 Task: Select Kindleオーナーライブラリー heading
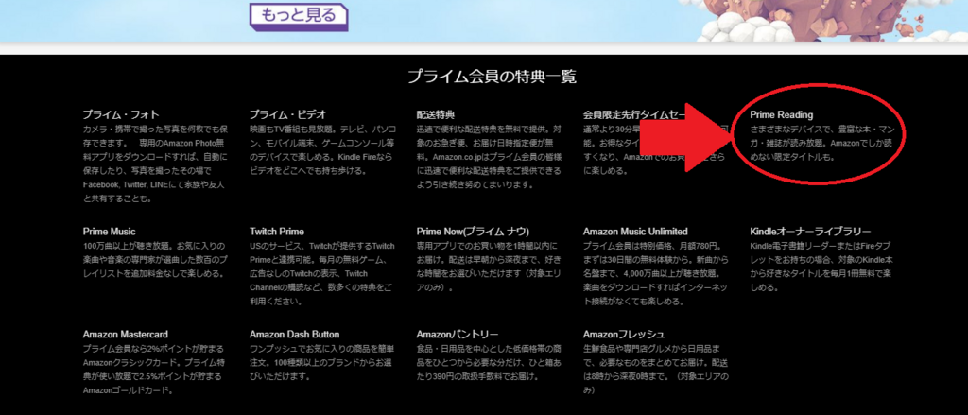tap(810, 232)
